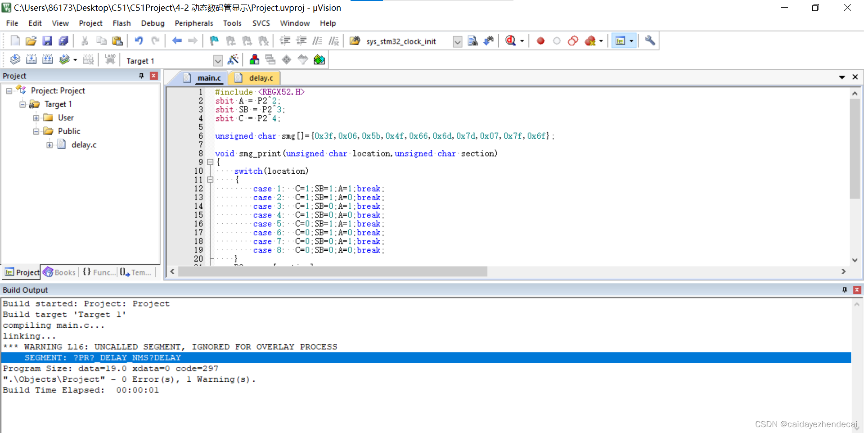
Task: Open the Peripherals menu
Action: (193, 23)
